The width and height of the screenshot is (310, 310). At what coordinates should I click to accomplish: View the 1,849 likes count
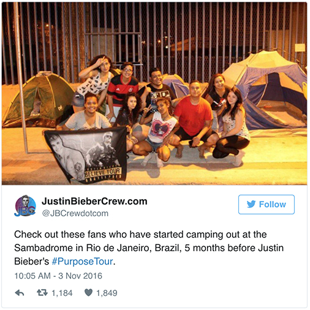107,293
